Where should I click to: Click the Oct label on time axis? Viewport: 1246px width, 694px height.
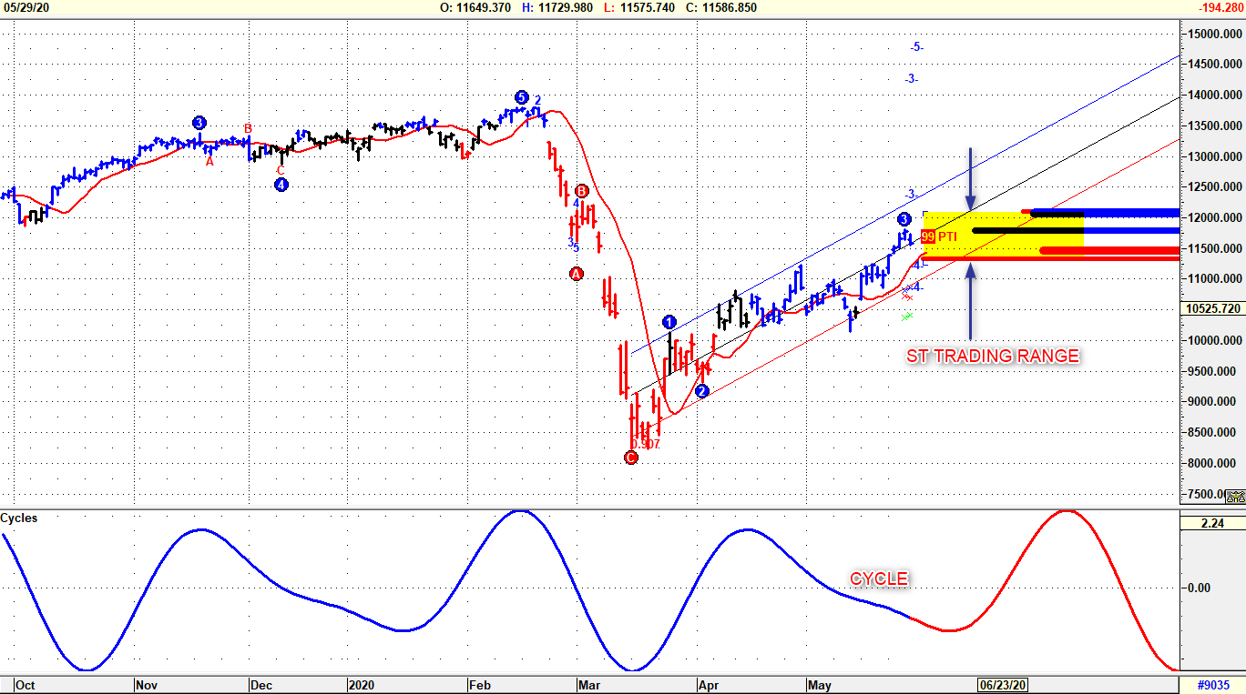pos(25,685)
